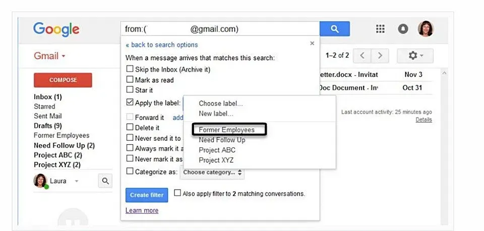The image size is (484, 231).
Task: Follow the back to search options link
Action: (x=161, y=45)
